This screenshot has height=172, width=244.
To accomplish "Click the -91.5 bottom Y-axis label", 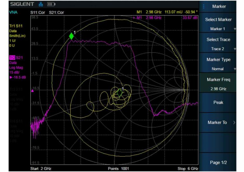I will pyautogui.click(x=35, y=162).
